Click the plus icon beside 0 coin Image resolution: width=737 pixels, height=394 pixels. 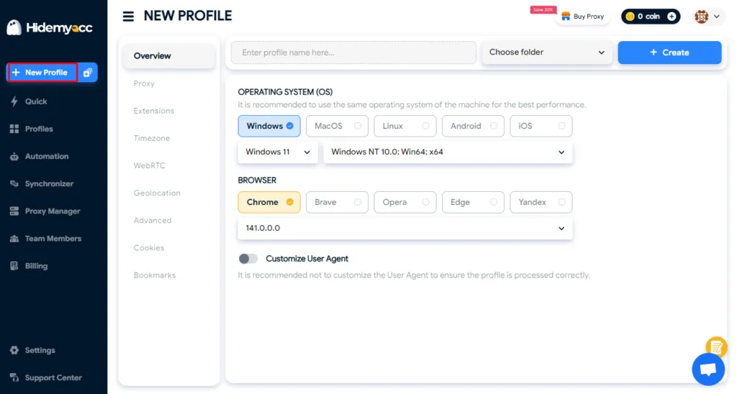[x=672, y=17]
